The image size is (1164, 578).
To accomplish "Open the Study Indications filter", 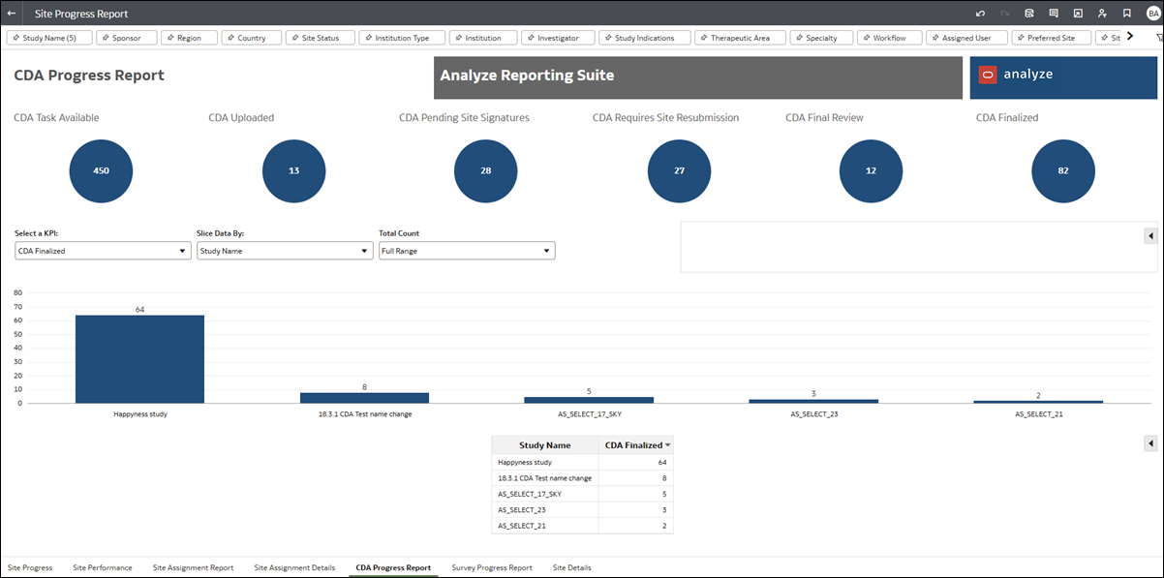I will (644, 38).
